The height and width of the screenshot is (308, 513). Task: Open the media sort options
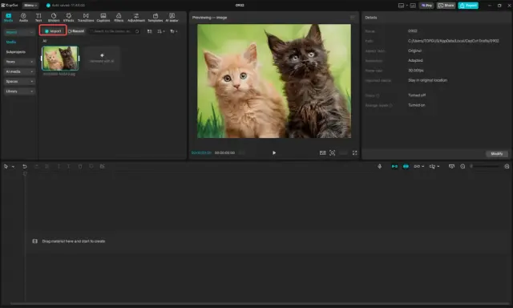tap(161, 31)
